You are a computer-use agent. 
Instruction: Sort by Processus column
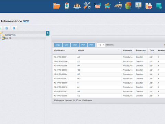coord(141,51)
